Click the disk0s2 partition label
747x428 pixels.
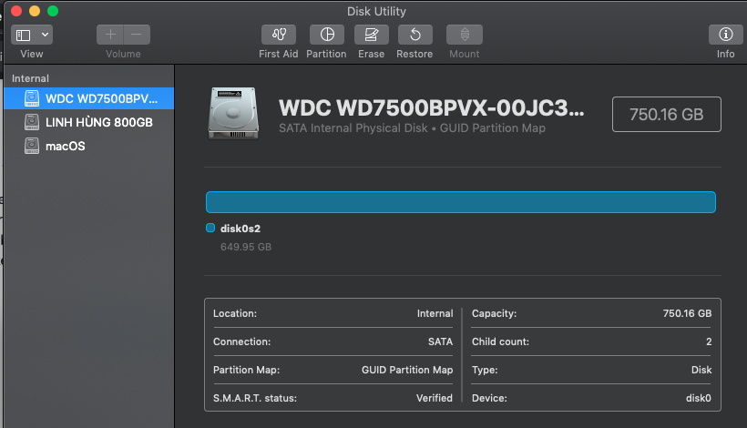coord(240,229)
